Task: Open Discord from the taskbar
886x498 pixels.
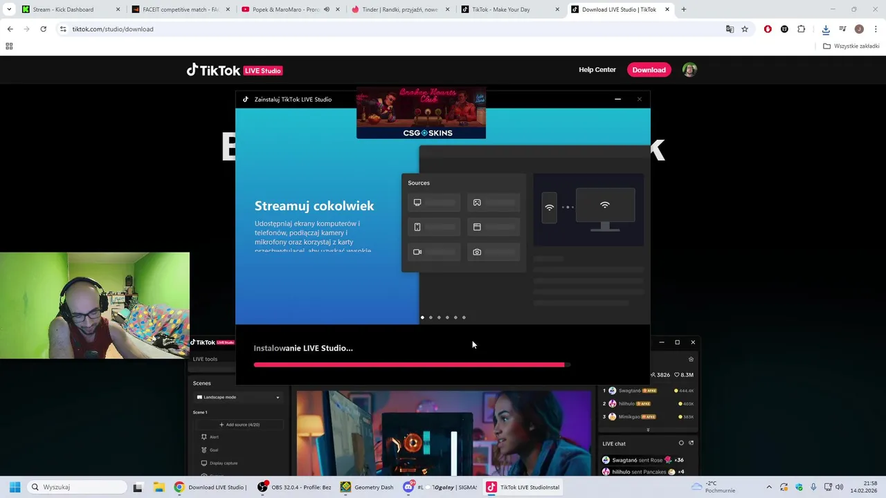Action: point(440,487)
